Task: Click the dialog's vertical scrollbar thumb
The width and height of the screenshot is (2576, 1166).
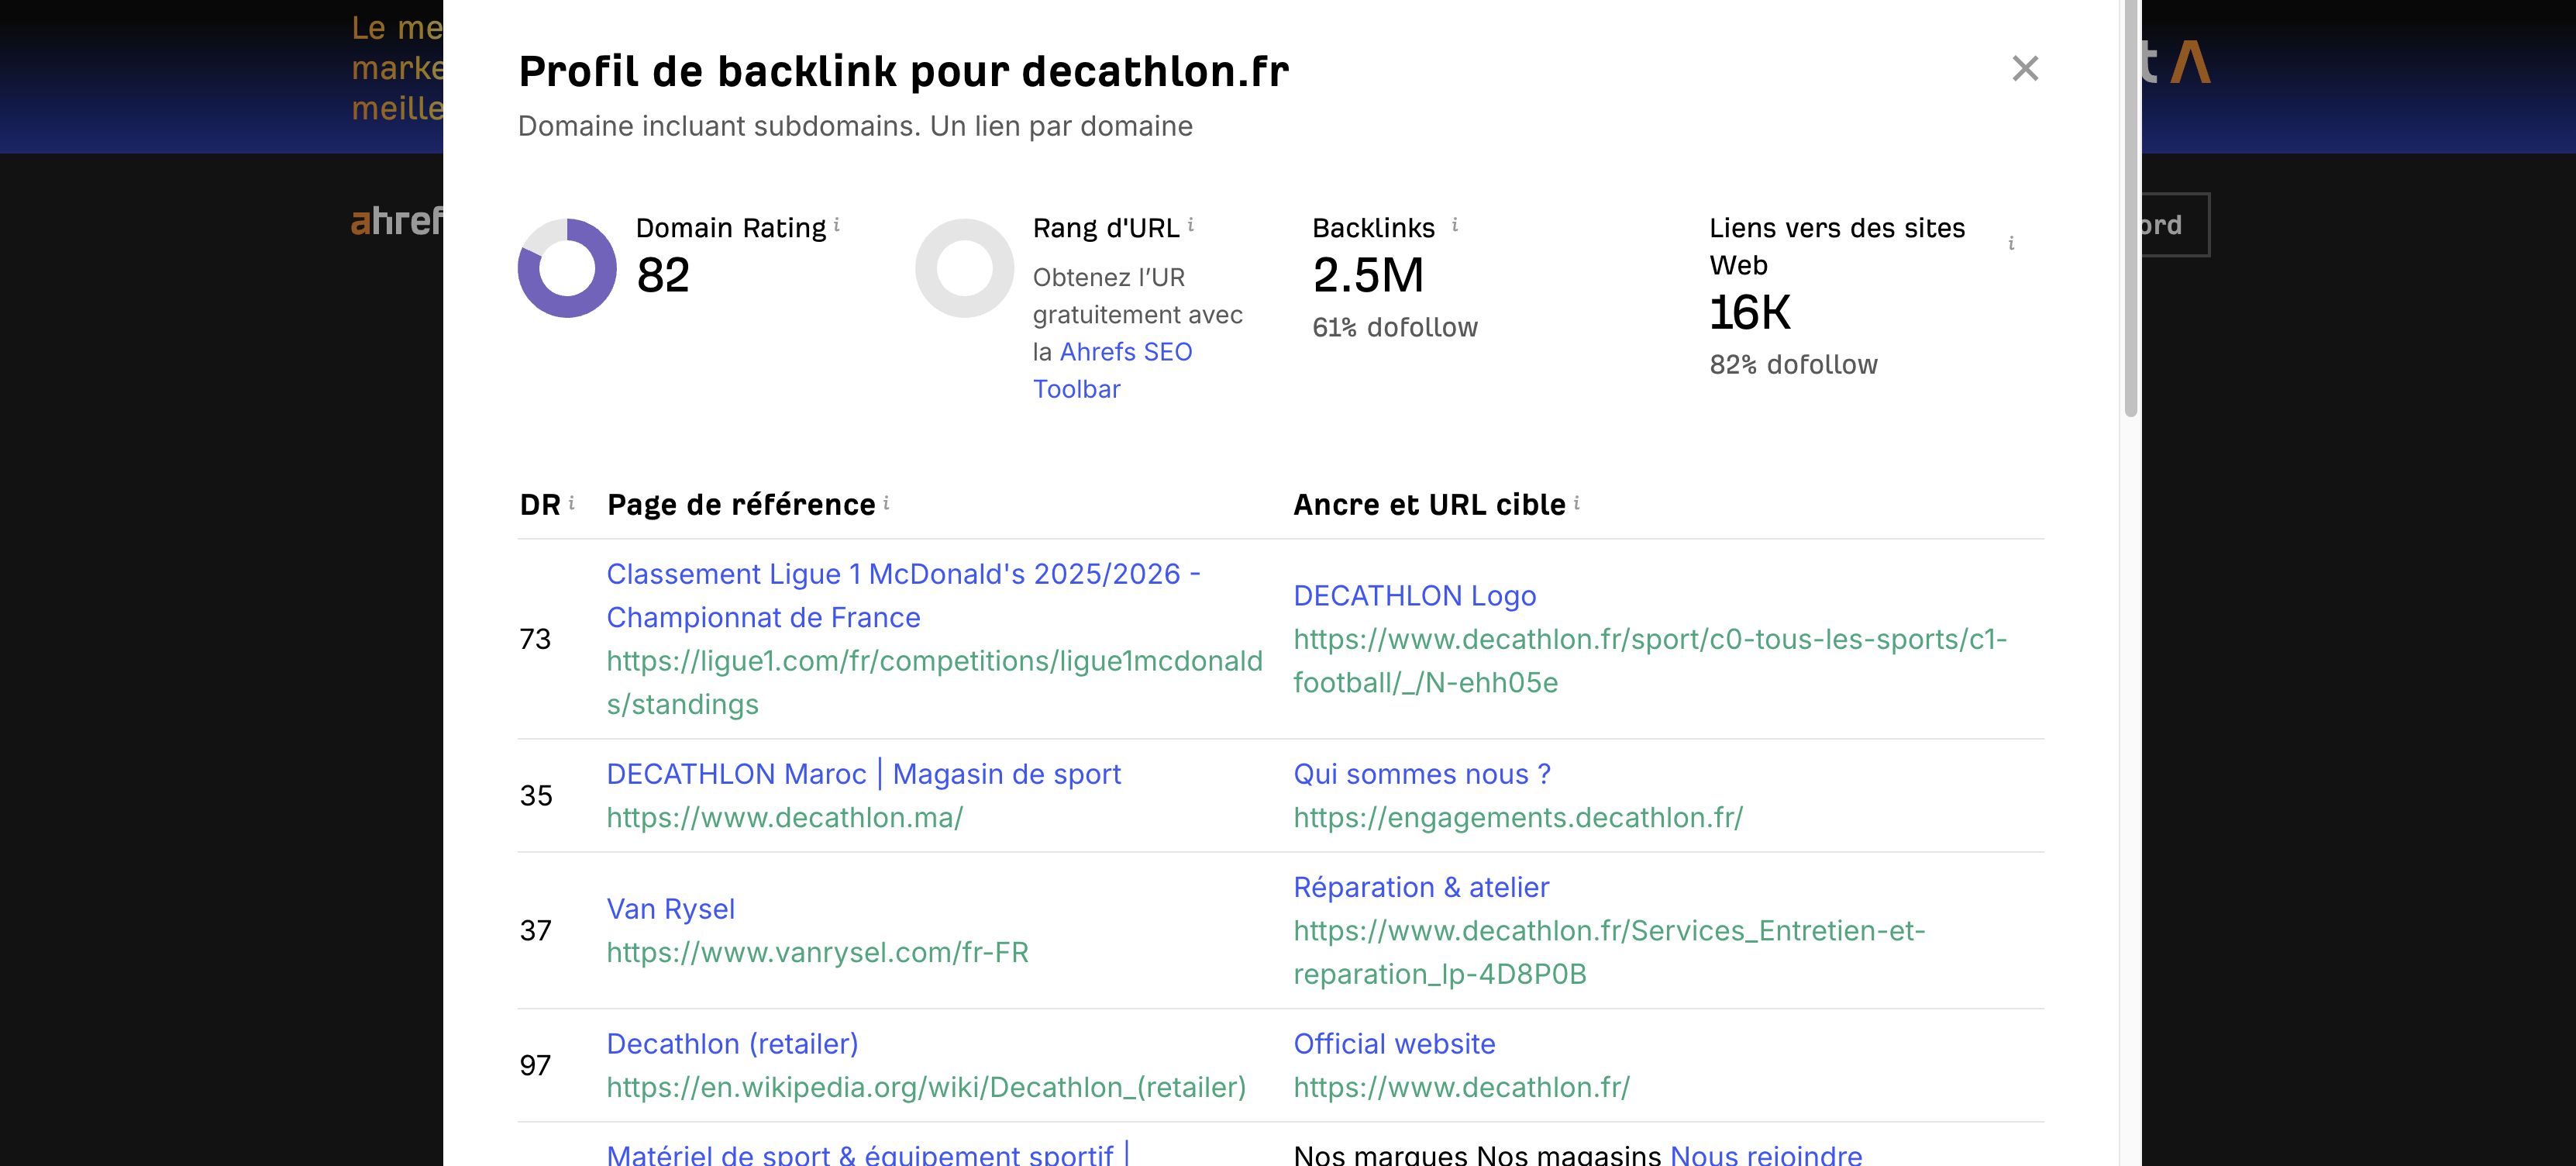Action: (2131, 208)
